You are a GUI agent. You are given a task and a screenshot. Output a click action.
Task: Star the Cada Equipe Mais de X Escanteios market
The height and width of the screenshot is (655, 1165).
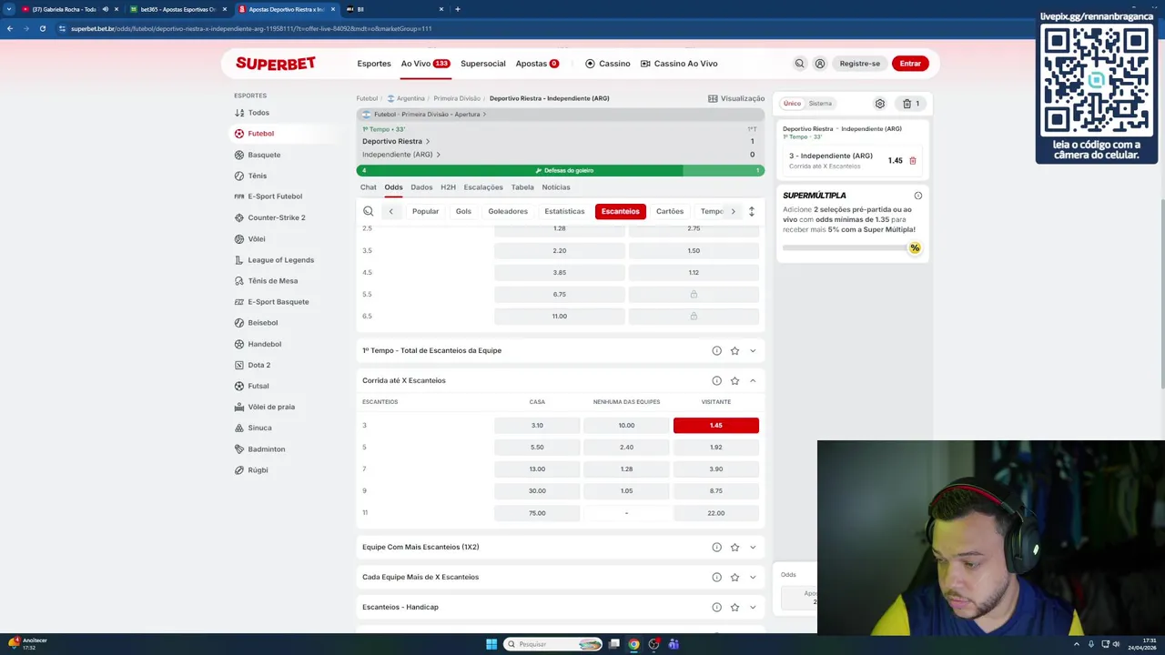point(734,577)
